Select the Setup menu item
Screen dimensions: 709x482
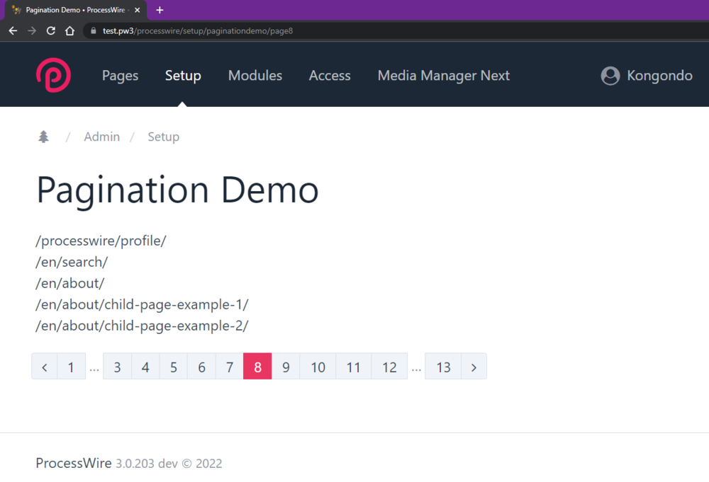point(182,75)
